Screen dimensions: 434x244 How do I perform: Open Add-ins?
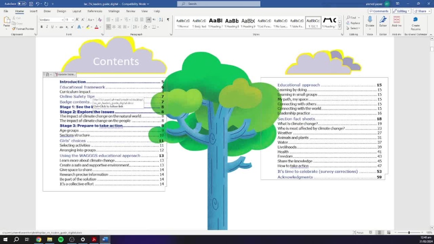coord(397,22)
